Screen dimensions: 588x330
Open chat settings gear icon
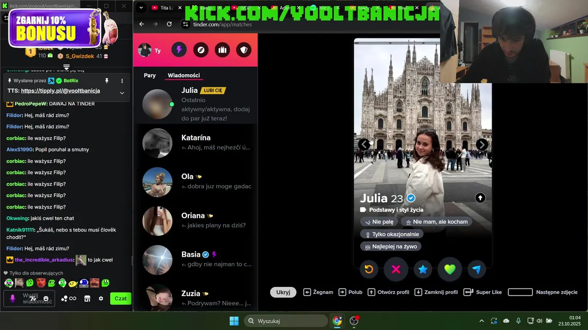[x=101, y=298]
